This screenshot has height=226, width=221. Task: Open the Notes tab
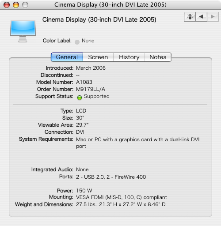158,57
